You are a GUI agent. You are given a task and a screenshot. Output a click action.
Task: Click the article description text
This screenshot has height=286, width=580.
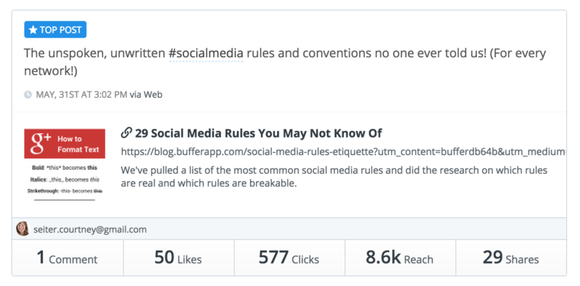(x=334, y=177)
